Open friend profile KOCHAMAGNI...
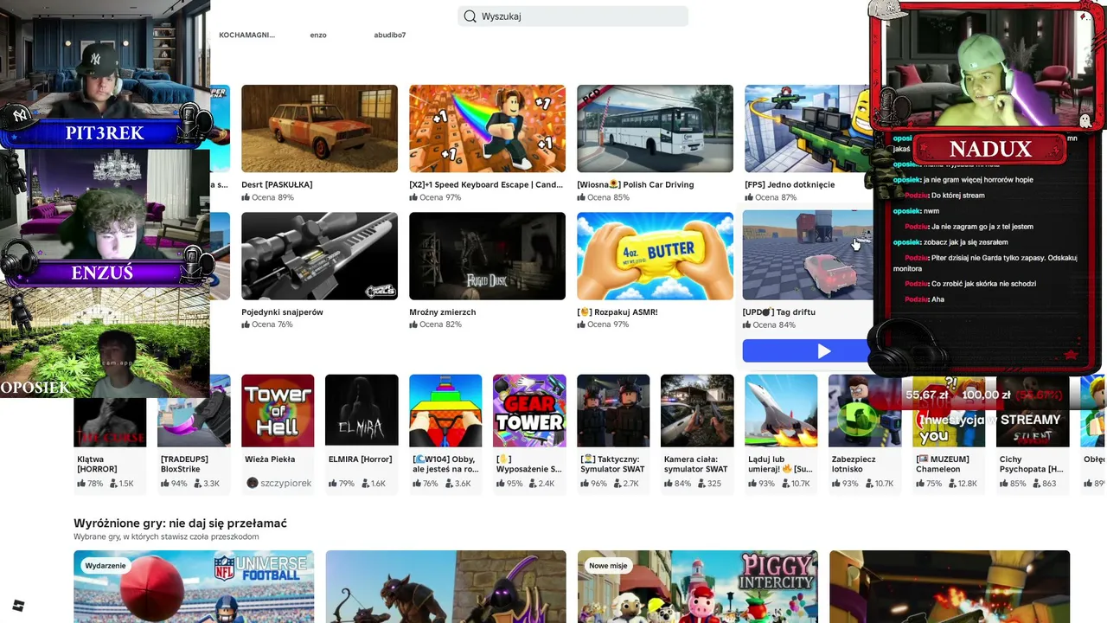The height and width of the screenshot is (623, 1107). (246, 35)
